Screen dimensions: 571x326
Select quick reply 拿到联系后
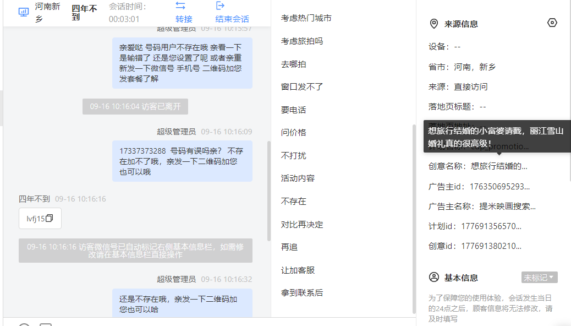click(302, 293)
